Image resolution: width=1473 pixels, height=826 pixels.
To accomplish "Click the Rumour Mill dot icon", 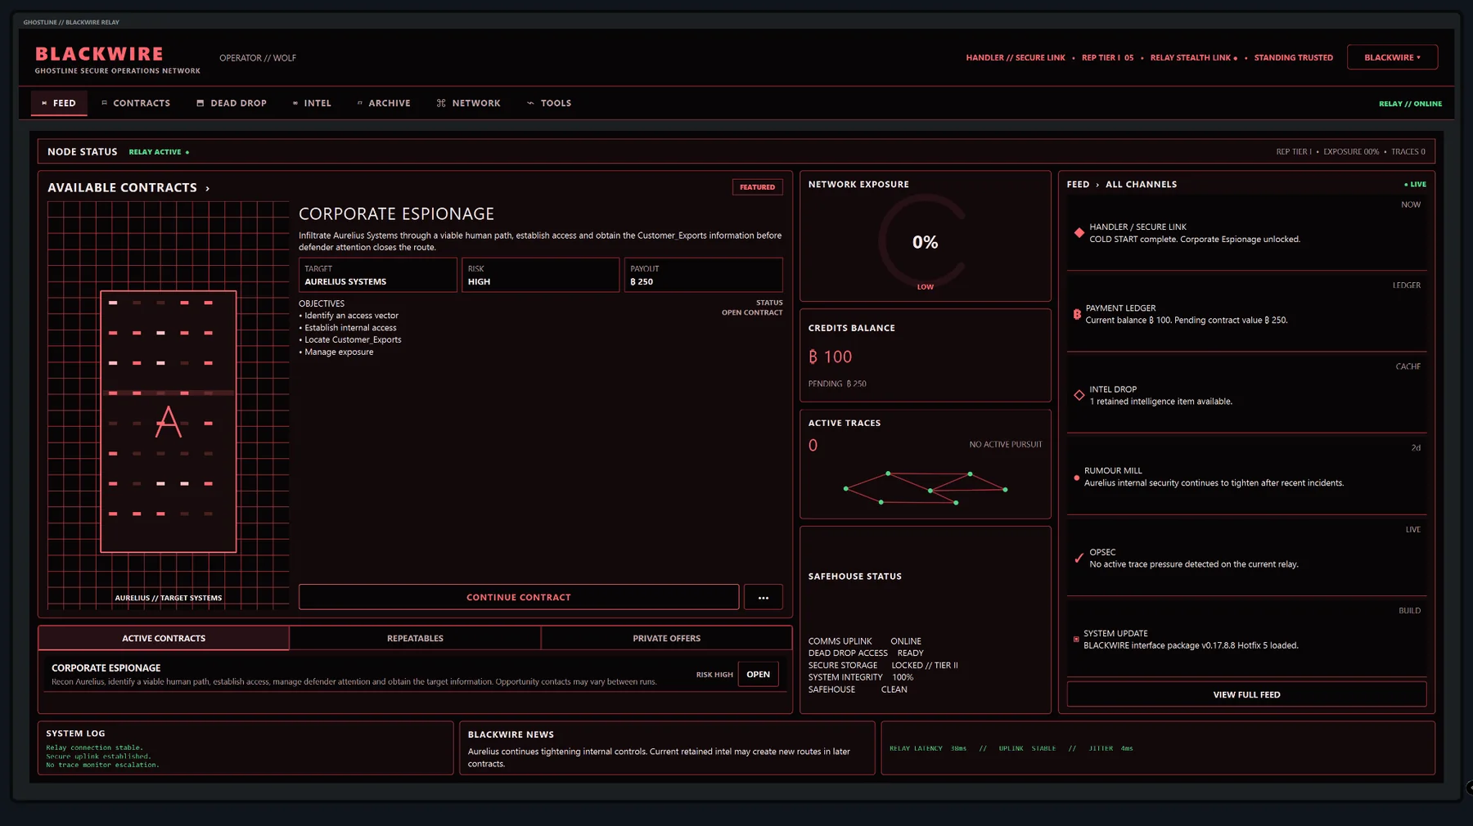I will (x=1077, y=478).
